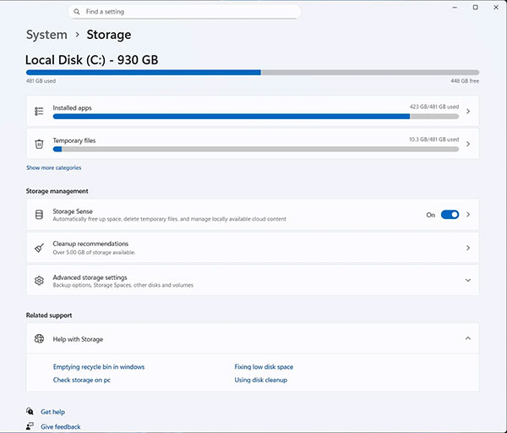Click the Advanced storage settings gear icon

pos(39,280)
